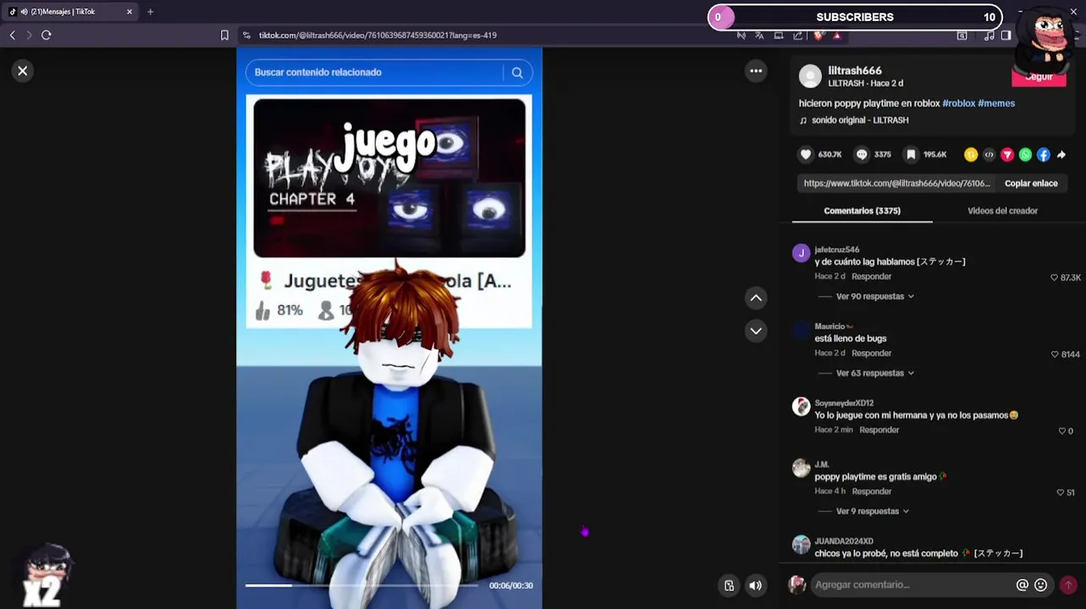Image resolution: width=1086 pixels, height=609 pixels.
Task: Like Mauricio's comment with heart
Action: click(x=1055, y=354)
